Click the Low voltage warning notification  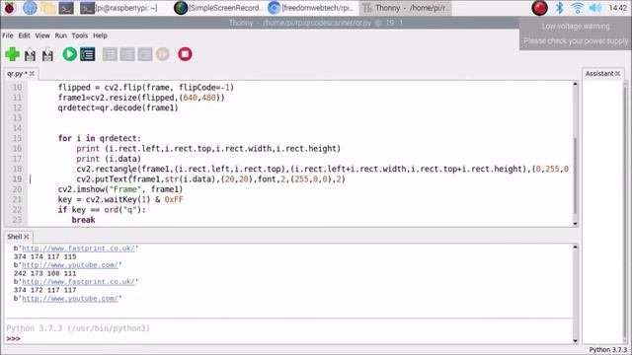click(576, 34)
